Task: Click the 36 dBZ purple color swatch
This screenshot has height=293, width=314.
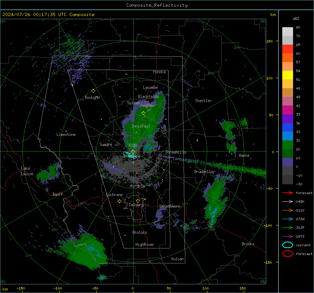Action: click(287, 118)
